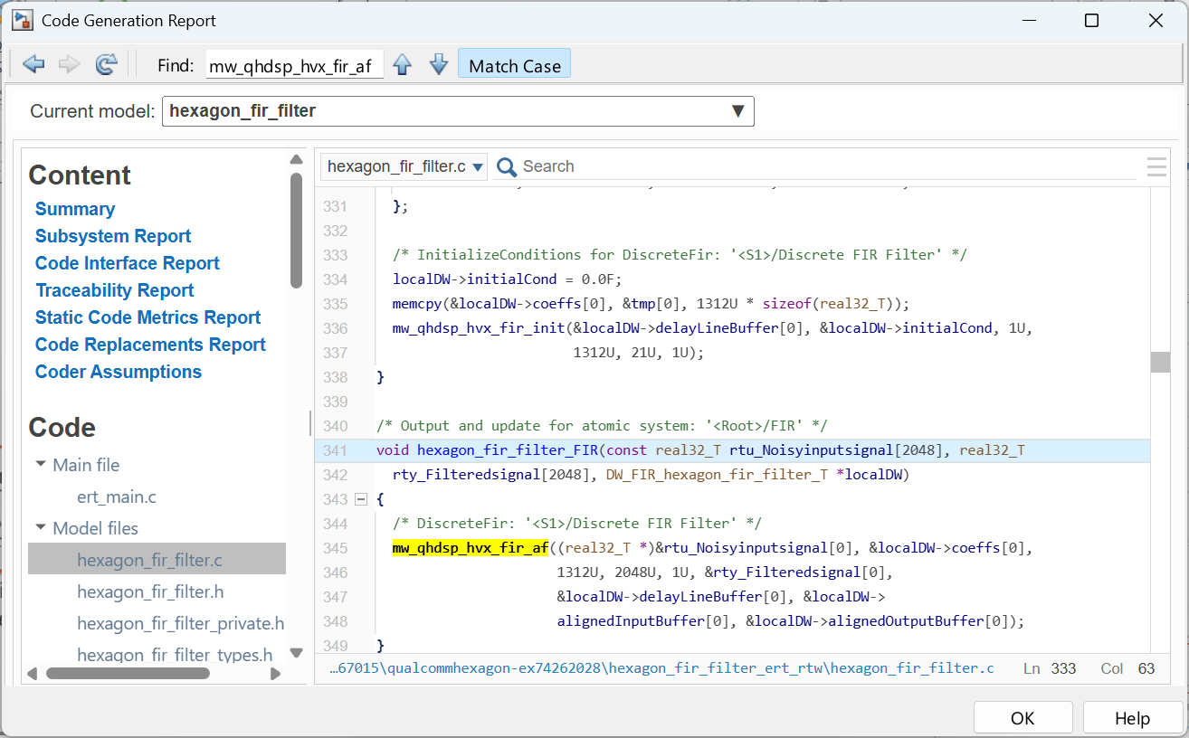This screenshot has height=738, width=1189.
Task: Open the Help button
Action: point(1133,718)
